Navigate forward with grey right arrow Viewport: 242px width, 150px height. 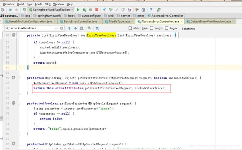coord(16,10)
